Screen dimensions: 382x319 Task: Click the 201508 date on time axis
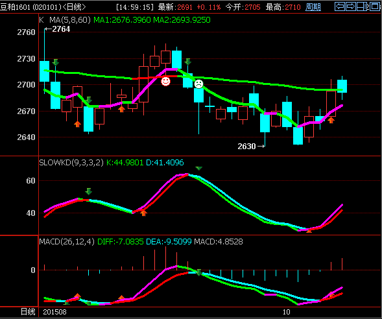coord(54,312)
